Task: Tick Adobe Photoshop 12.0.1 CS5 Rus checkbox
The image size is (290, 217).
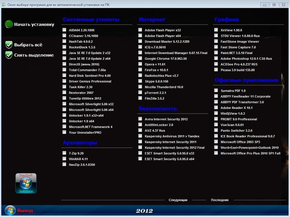Action: tap(216, 58)
